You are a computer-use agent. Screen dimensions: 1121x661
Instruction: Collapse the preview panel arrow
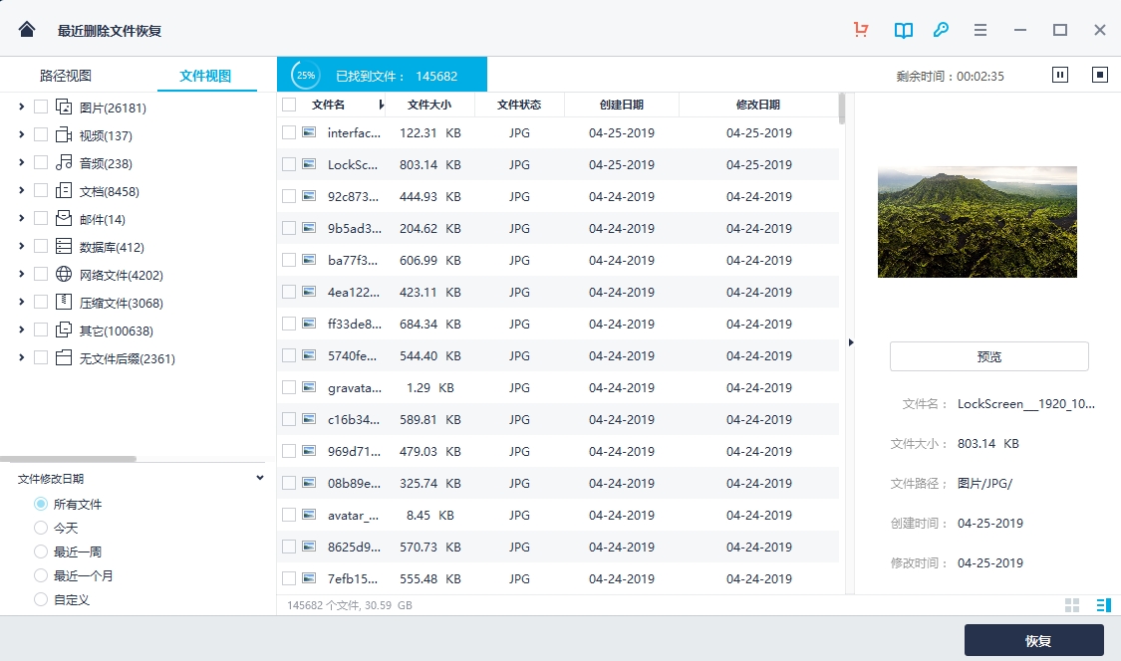coord(851,342)
